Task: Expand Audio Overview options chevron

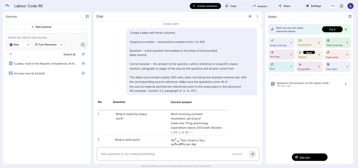Action: (291, 43)
